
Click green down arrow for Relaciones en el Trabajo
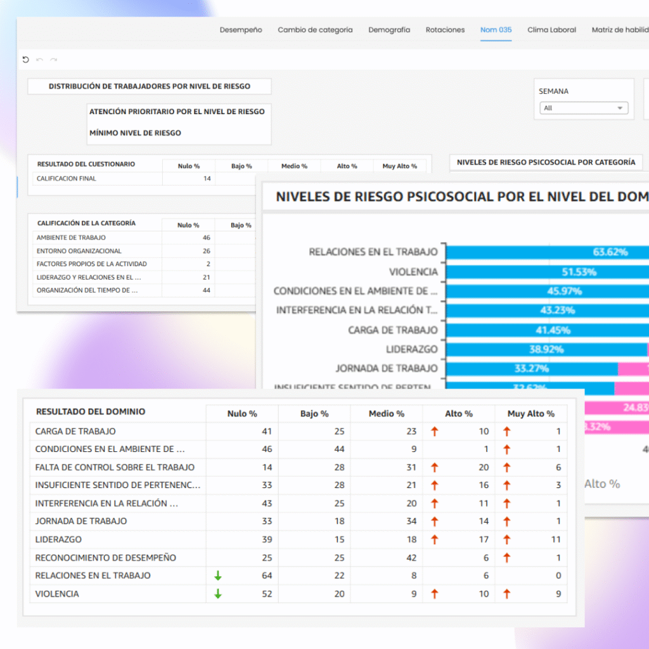(x=218, y=575)
